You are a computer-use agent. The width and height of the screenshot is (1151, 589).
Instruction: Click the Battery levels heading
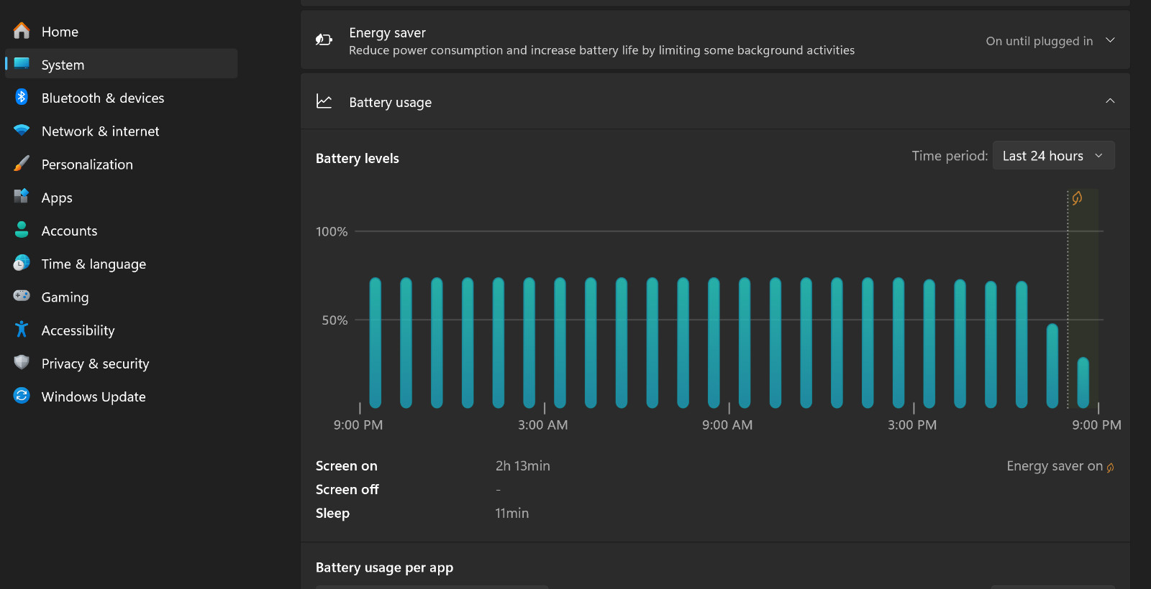pyautogui.click(x=357, y=158)
